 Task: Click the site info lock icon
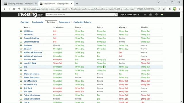point(25,9)
